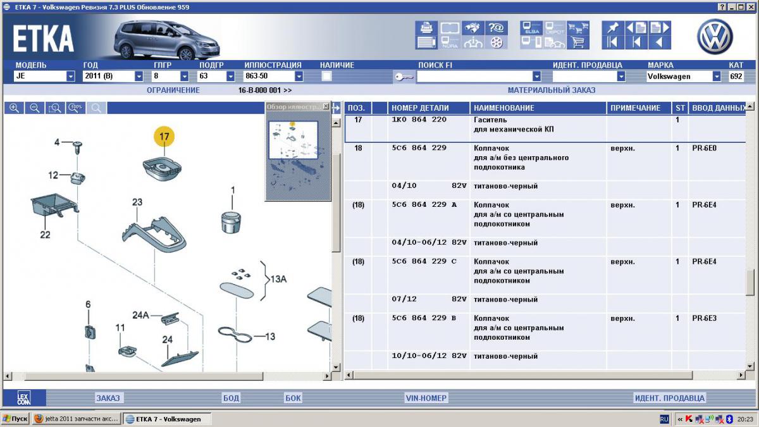Click the panel expand arrow above parts table
The width and height of the screenshot is (759, 427).
[x=336, y=108]
